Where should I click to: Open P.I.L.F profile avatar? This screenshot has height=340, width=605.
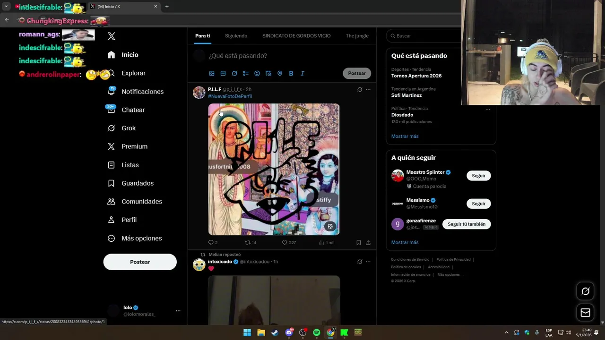tap(199, 92)
